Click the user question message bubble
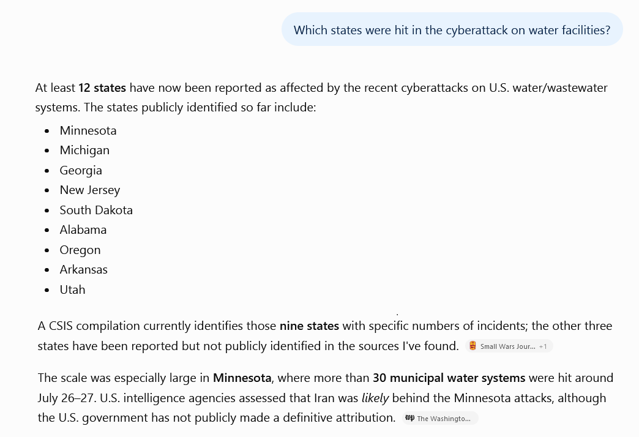Screen dimensions: 639x437 452,29
